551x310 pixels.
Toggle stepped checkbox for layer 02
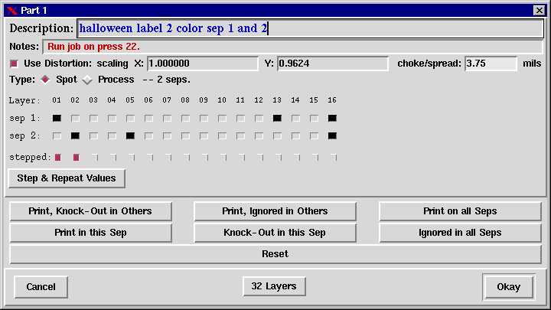click(x=76, y=157)
